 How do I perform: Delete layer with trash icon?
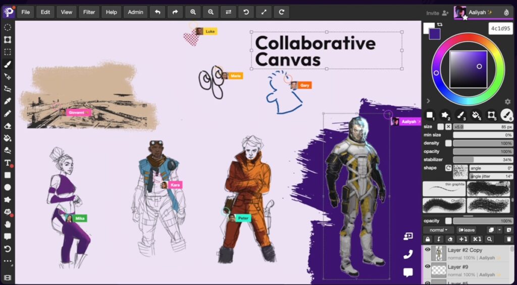(x=509, y=239)
